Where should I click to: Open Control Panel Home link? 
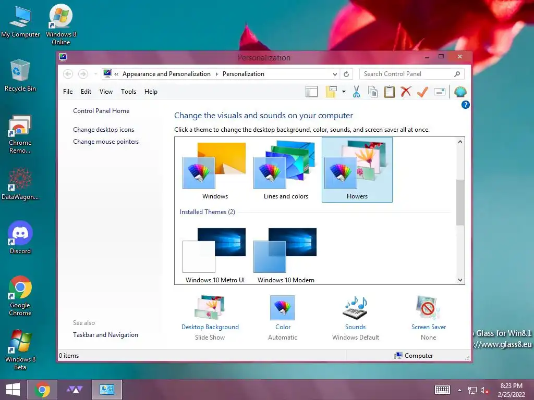tap(101, 111)
